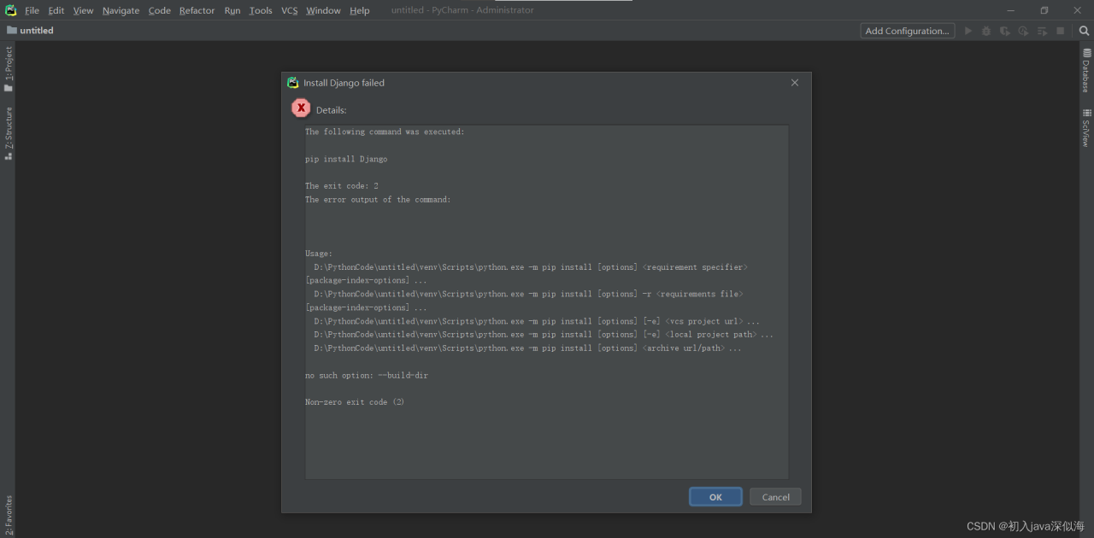Viewport: 1094px width, 538px height.
Task: Click the red error icon beside Details
Action: [301, 108]
